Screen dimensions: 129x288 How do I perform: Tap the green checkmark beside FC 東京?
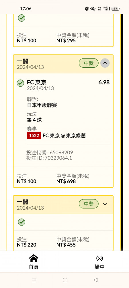coord(20,83)
